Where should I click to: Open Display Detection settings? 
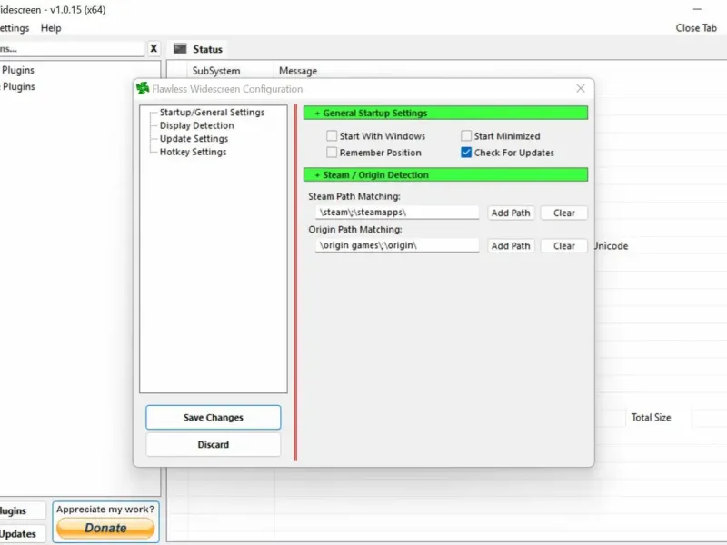pos(196,125)
